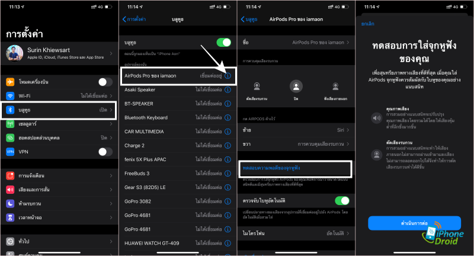Select the HUAWEI WATCH GT-409 device

coord(152,243)
